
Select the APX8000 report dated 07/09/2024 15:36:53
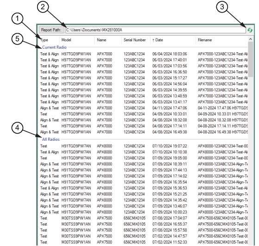coord(144,188)
